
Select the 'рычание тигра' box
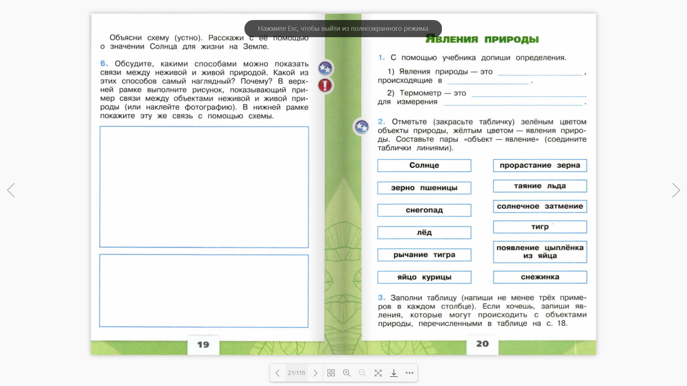[x=424, y=255]
